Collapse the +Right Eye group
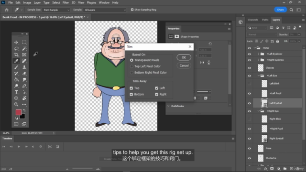Image resolution: width=306 pixels, height=172 pixels. [x=259, y=111]
